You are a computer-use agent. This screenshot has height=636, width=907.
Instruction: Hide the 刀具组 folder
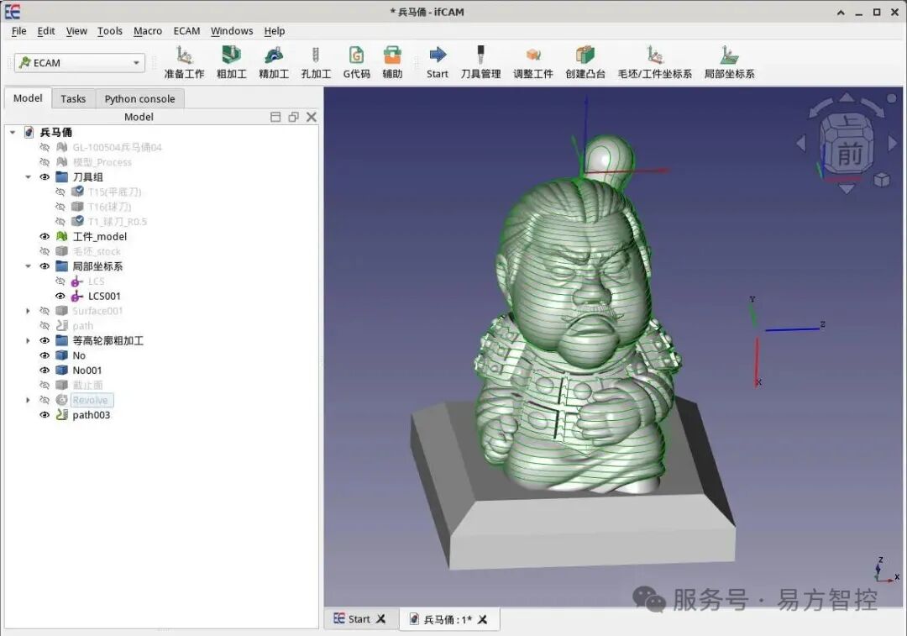pyautogui.click(x=44, y=177)
